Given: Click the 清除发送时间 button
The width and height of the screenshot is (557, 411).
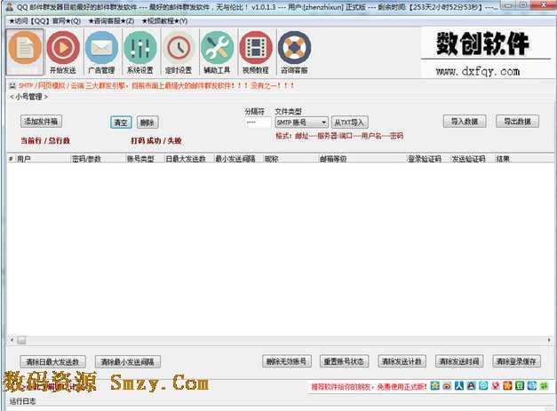Looking at the screenshot, I should coord(459,361).
